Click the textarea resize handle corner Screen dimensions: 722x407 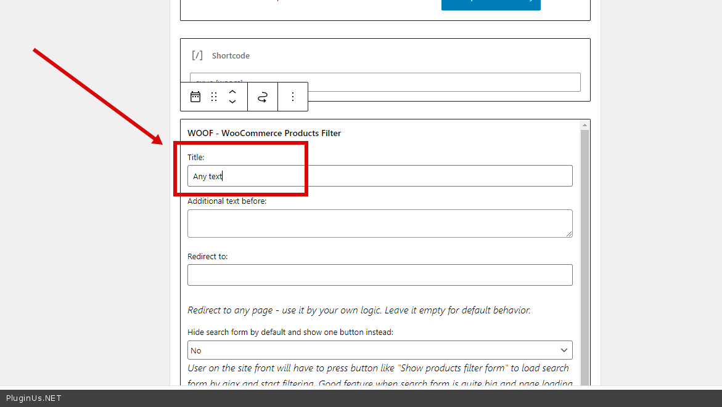point(569,234)
